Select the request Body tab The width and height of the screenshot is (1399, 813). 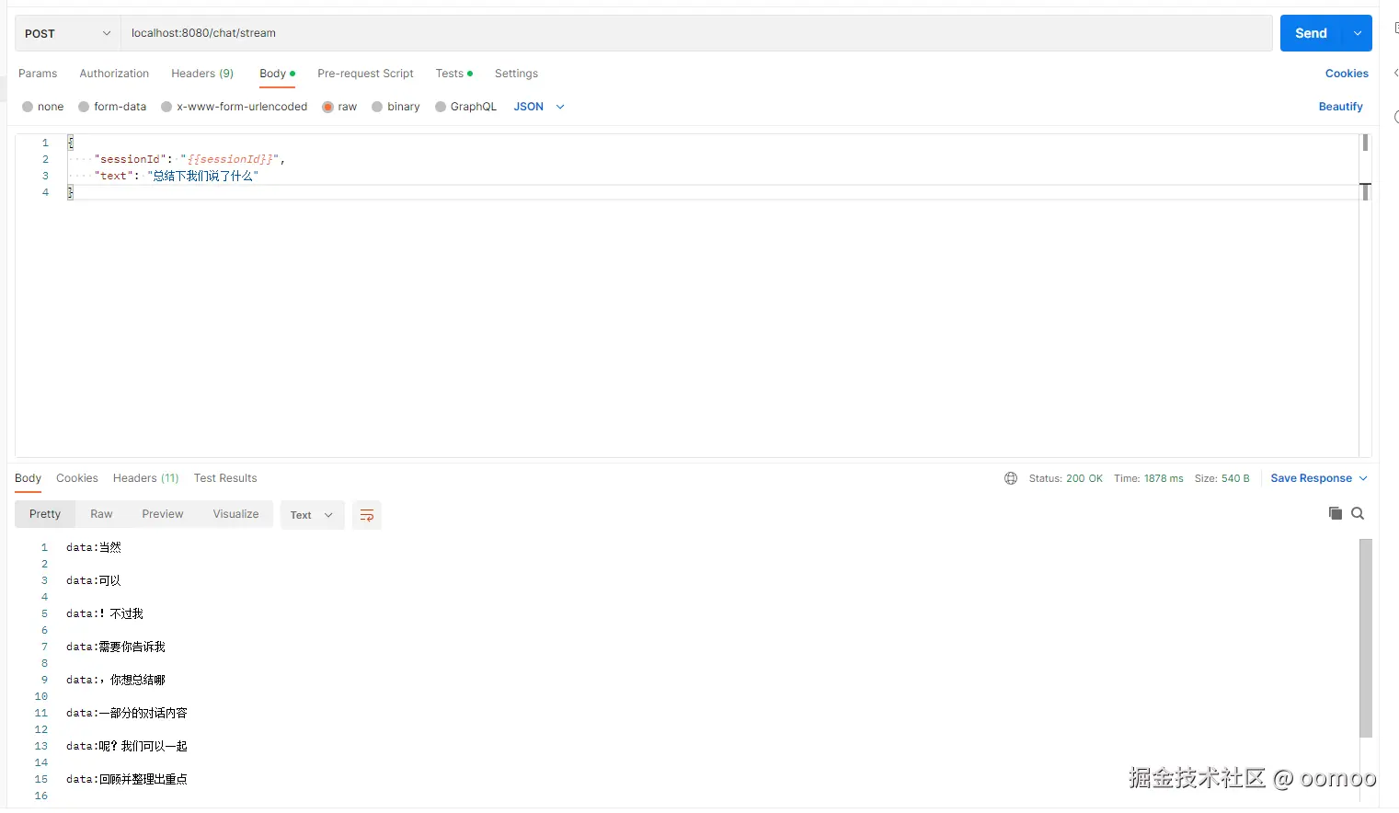point(277,74)
